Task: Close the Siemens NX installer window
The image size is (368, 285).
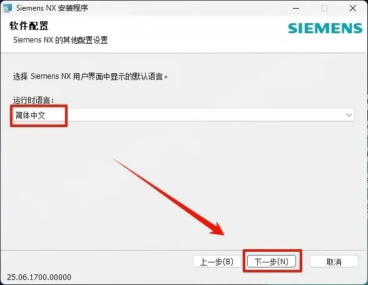Action: pos(353,9)
